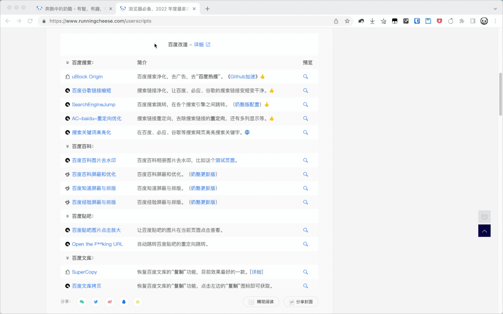Share via WeChat icon

82,302
